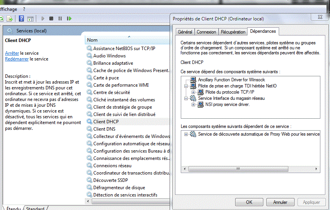Select the Brillance adaptative service icon
Viewport: 330px width, 210px height.
[89, 63]
